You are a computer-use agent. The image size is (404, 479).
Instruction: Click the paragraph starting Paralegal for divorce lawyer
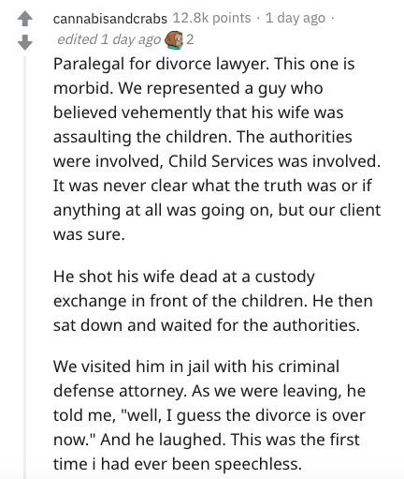217,149
